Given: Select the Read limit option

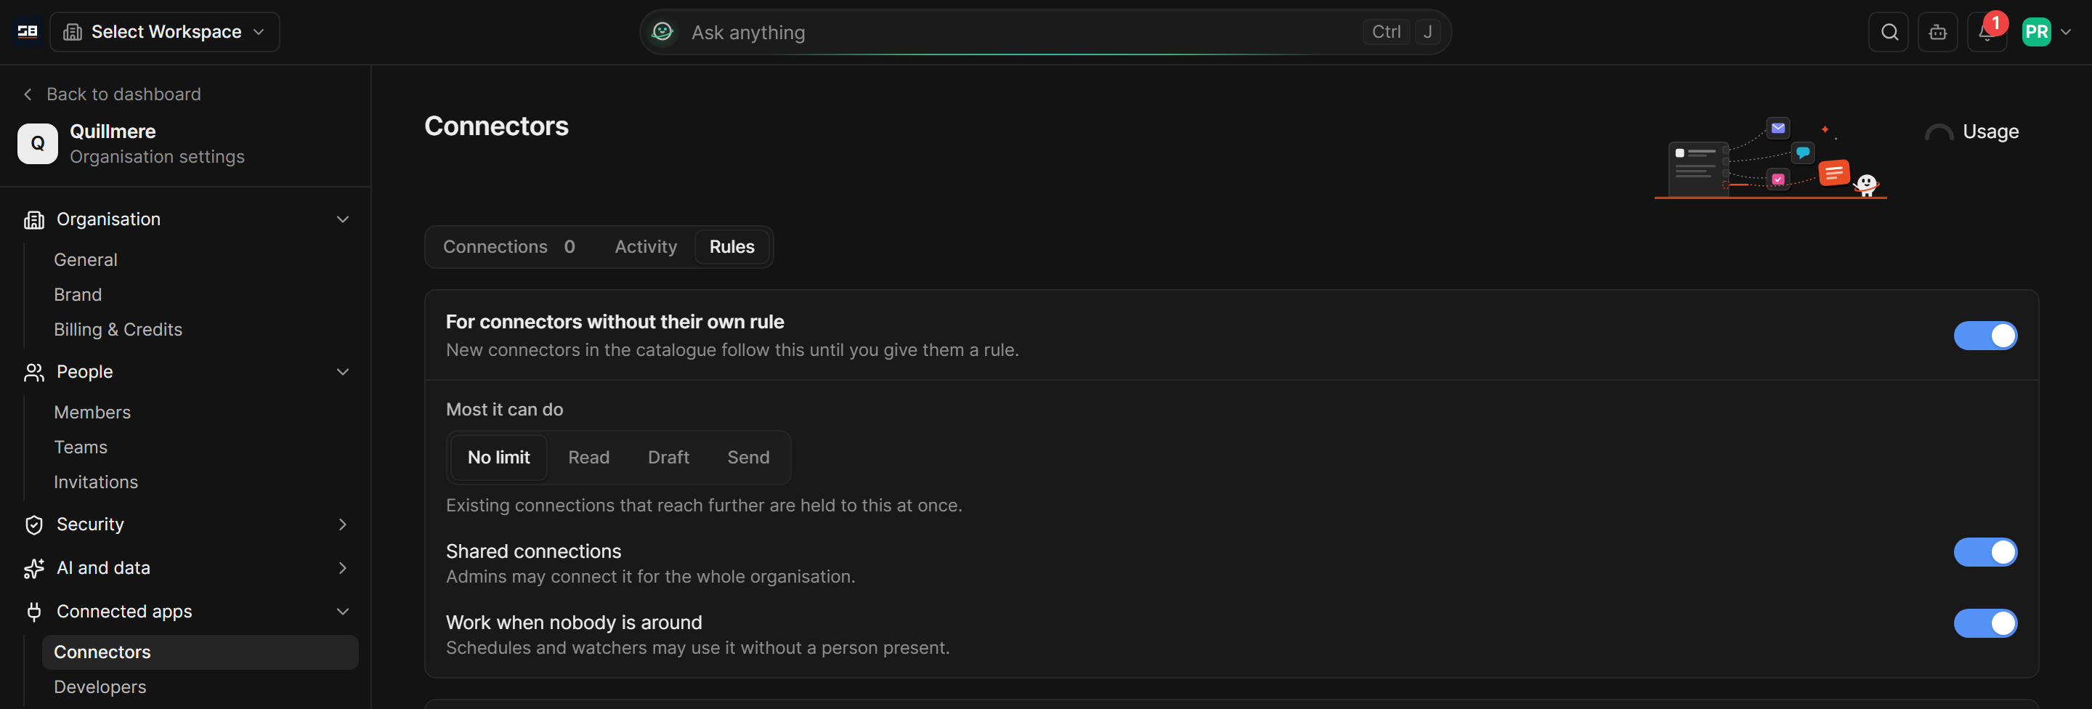Looking at the screenshot, I should coord(589,457).
